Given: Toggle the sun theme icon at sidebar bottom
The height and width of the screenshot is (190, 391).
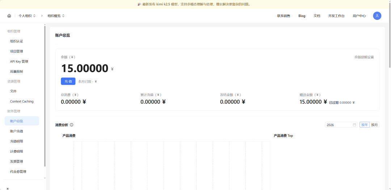Looking at the screenshot, I should pos(8,188).
